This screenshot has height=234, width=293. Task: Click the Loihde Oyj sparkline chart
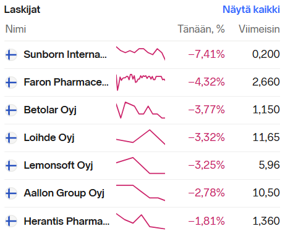140,137
